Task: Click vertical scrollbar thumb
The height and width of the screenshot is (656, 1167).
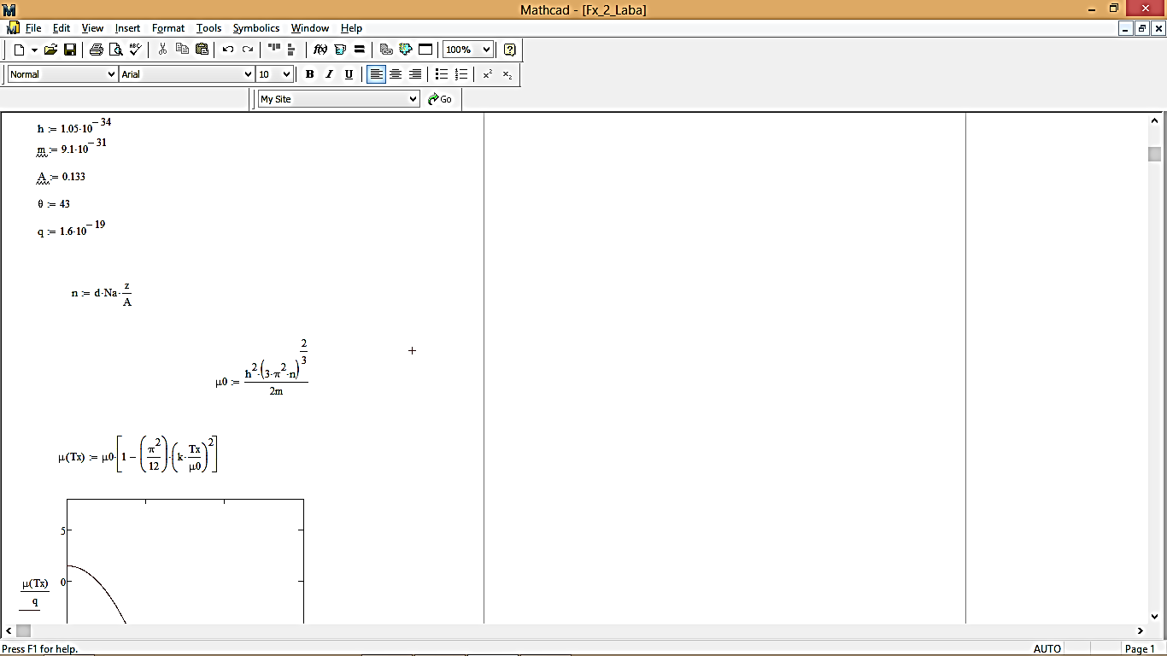Action: [x=1155, y=154]
